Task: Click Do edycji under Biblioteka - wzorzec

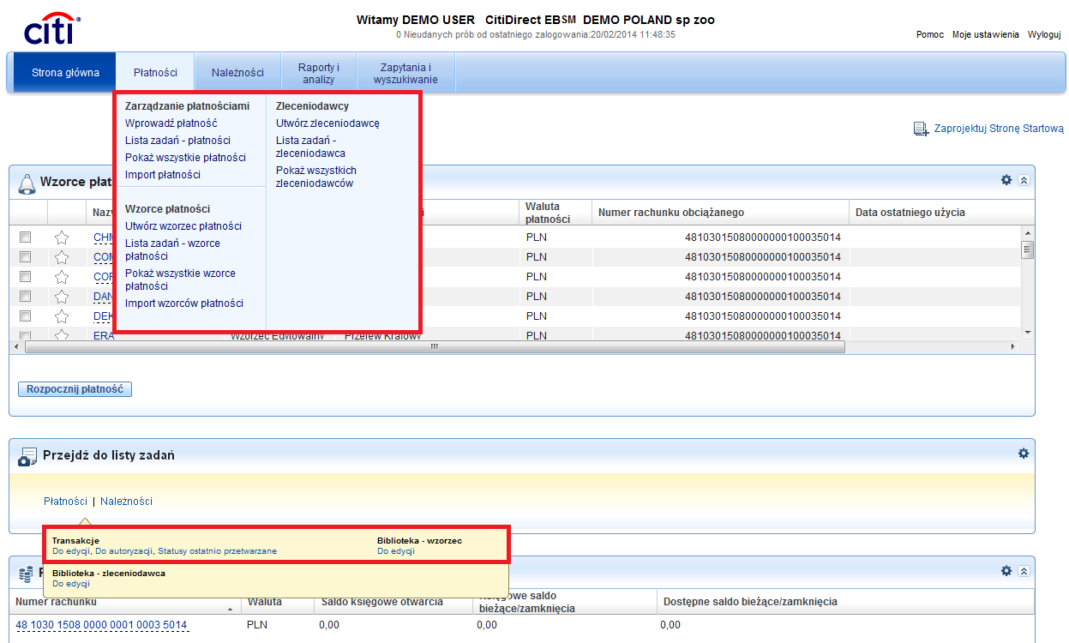Action: pyautogui.click(x=396, y=551)
